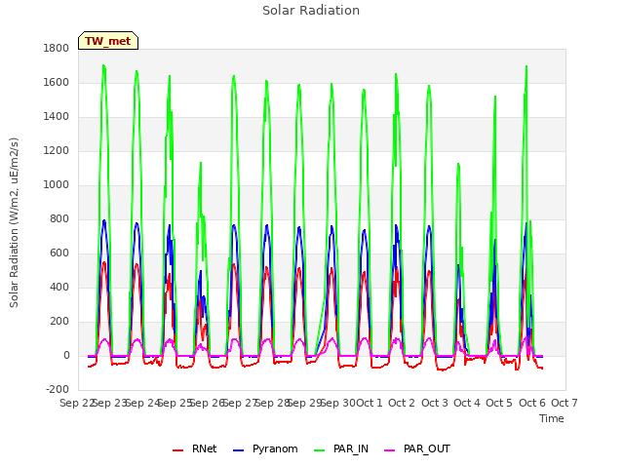
Task: Click the Oct 2 x-axis date label
Action: (402, 403)
